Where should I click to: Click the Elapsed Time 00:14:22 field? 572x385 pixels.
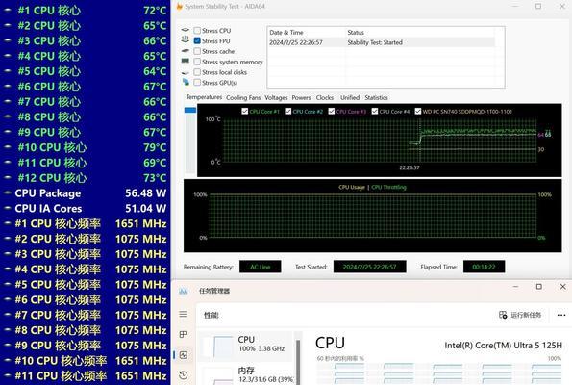(x=485, y=267)
